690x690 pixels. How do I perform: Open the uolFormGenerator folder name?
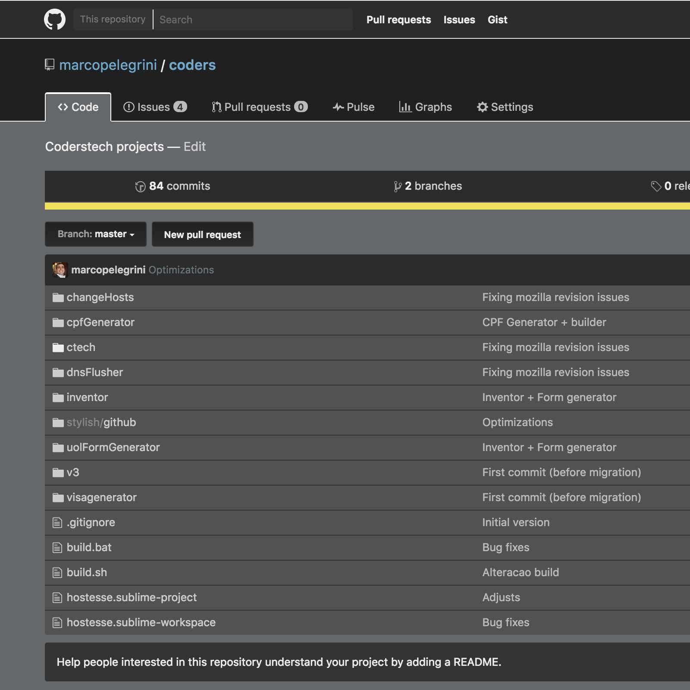click(x=113, y=448)
